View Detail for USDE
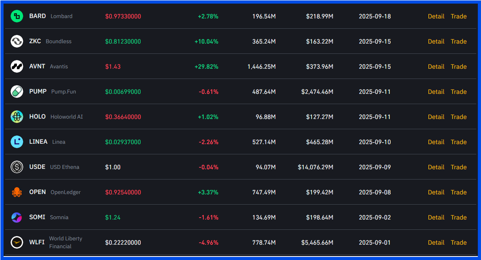The width and height of the screenshot is (481, 260). pos(436,167)
